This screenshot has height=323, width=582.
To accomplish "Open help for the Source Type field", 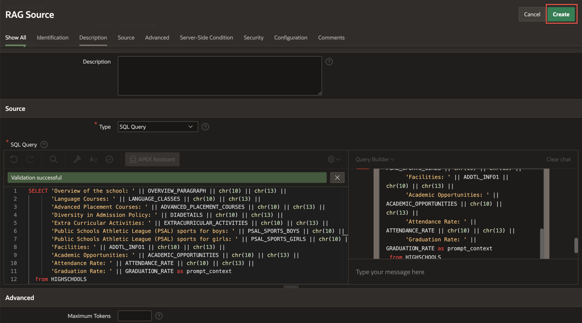I will 206,127.
